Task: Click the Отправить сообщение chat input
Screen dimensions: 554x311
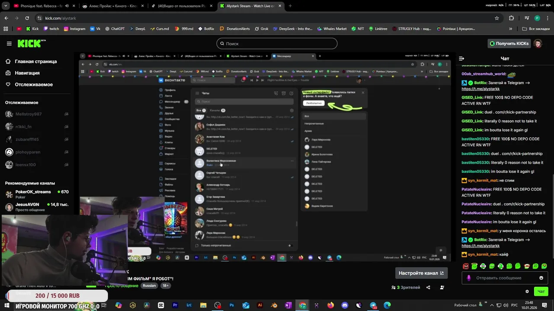Action: click(x=505, y=278)
